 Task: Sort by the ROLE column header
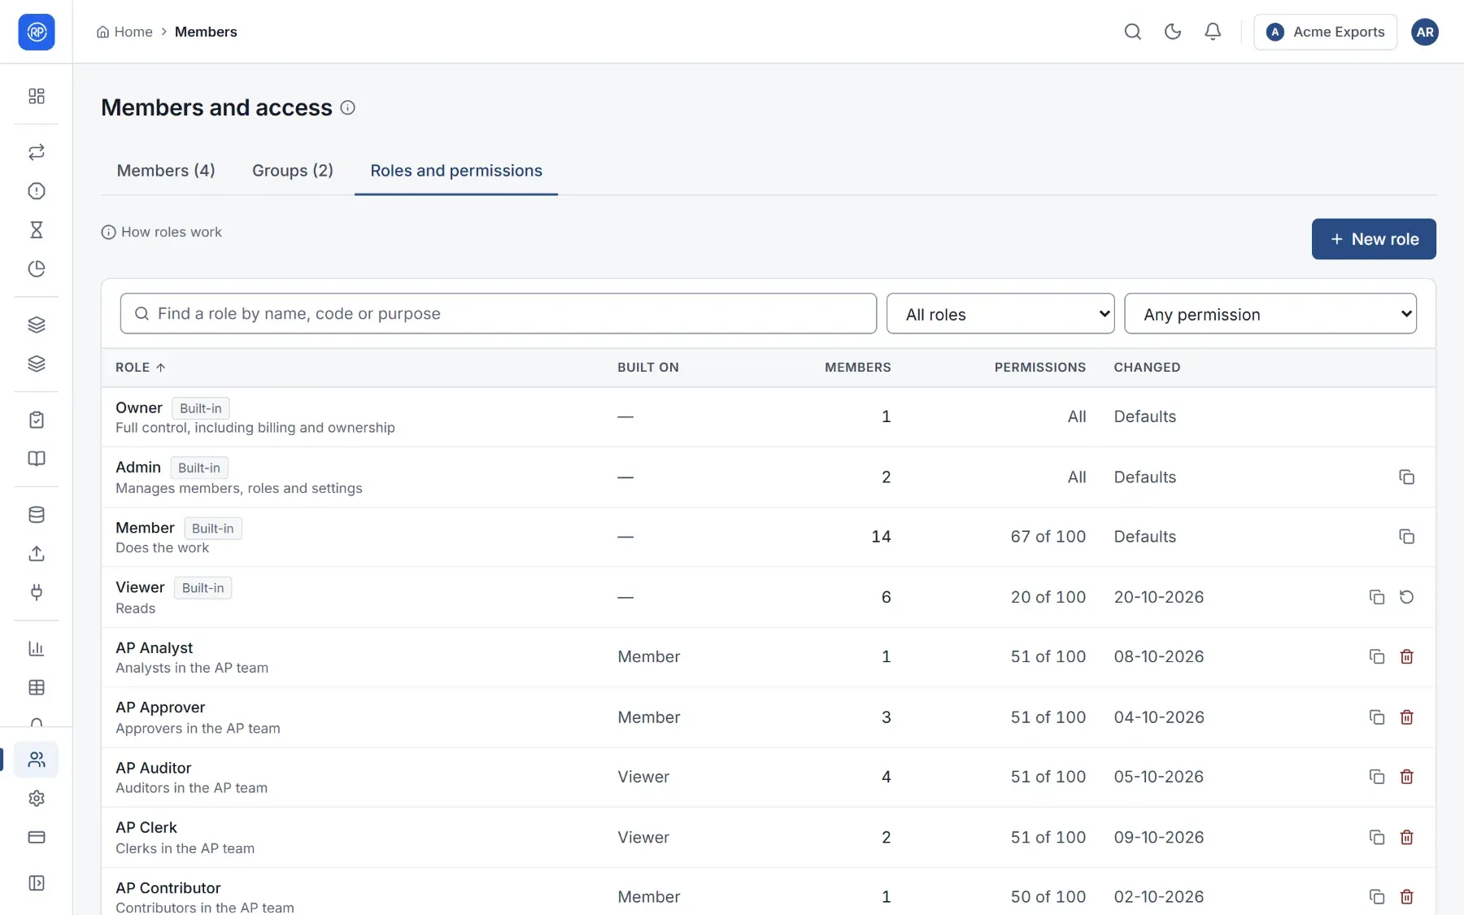[x=140, y=368]
